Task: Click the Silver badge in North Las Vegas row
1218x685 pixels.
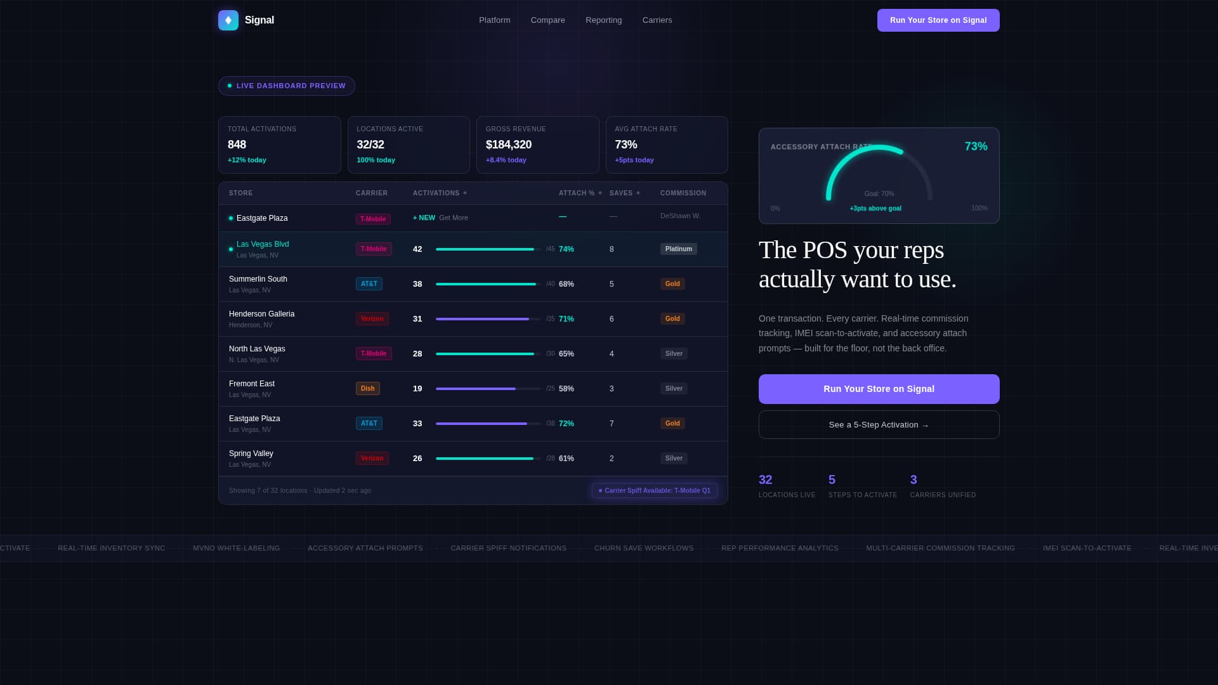Action: pyautogui.click(x=674, y=353)
